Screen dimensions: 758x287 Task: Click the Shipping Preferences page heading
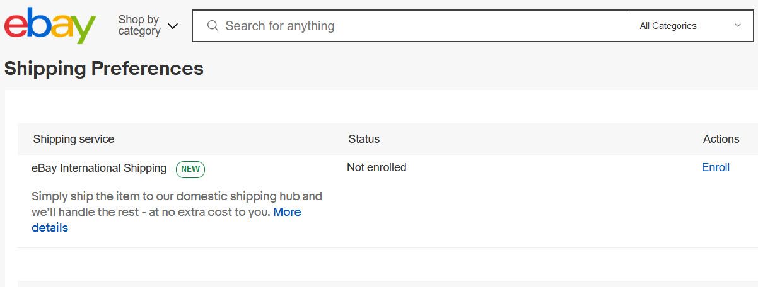[x=104, y=69]
